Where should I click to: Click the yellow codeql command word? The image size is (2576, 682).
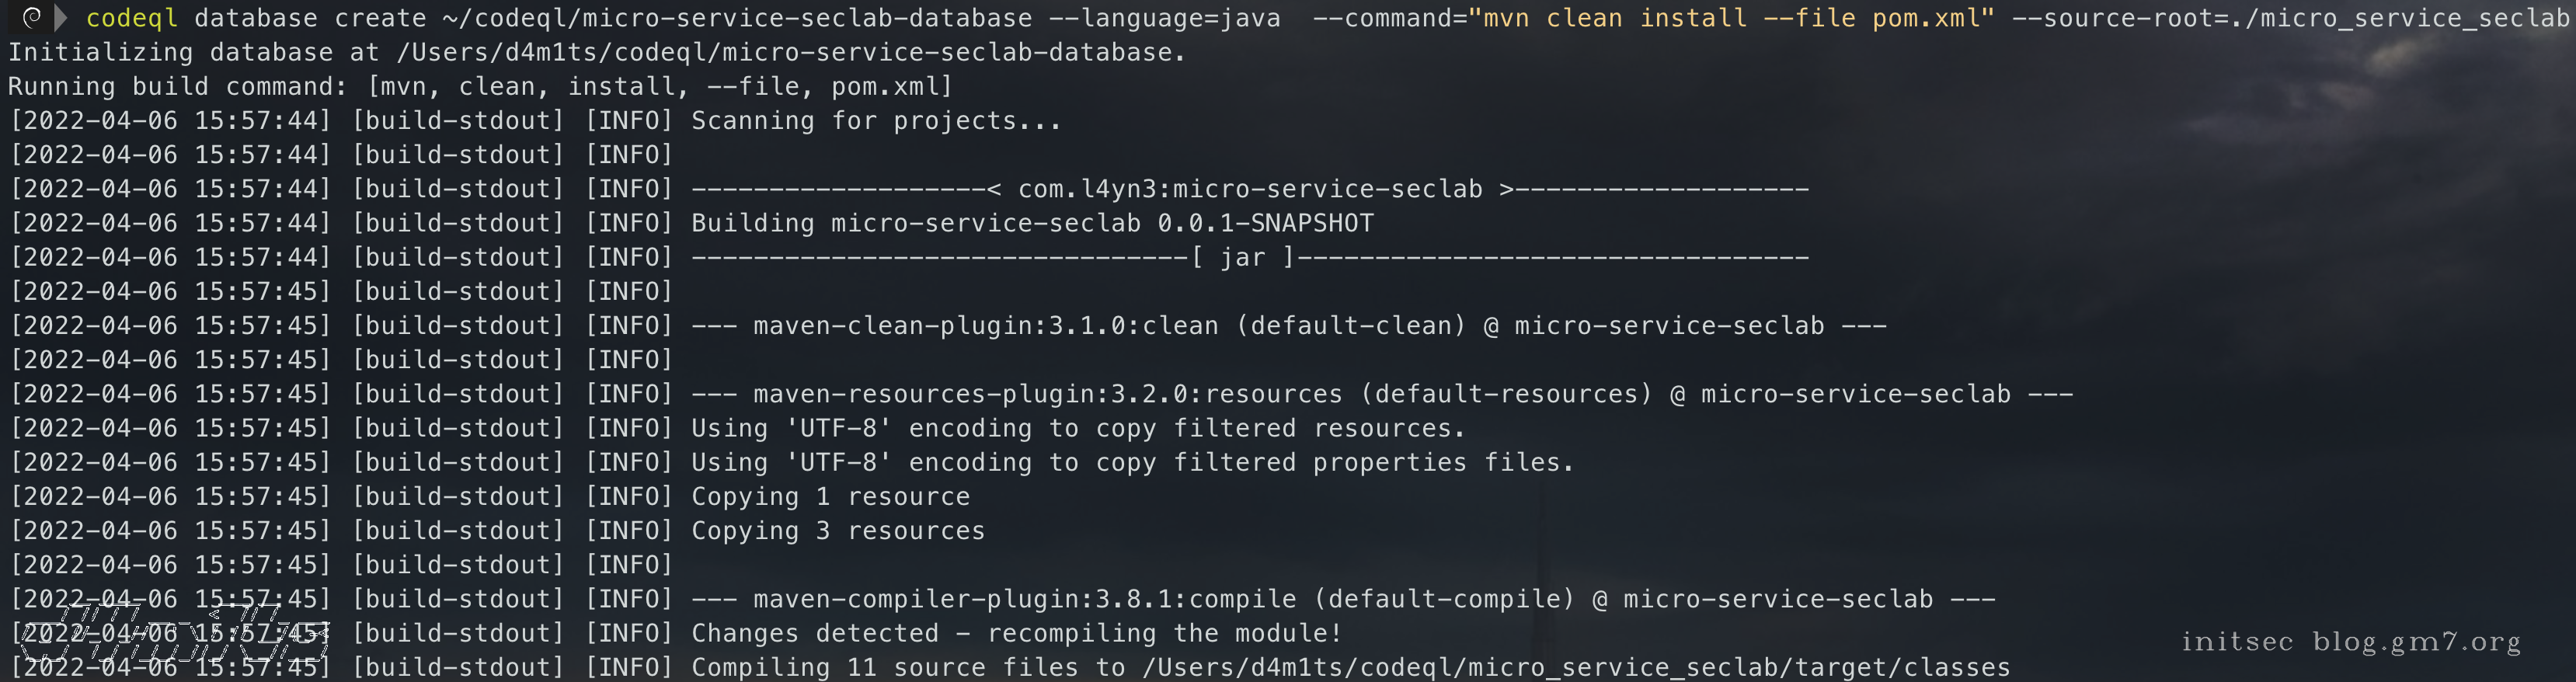click(x=131, y=18)
